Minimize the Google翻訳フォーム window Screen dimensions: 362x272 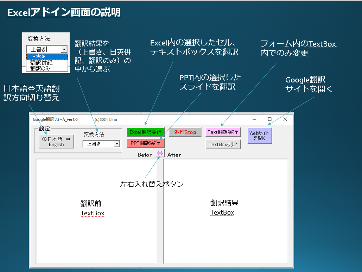click(x=254, y=119)
